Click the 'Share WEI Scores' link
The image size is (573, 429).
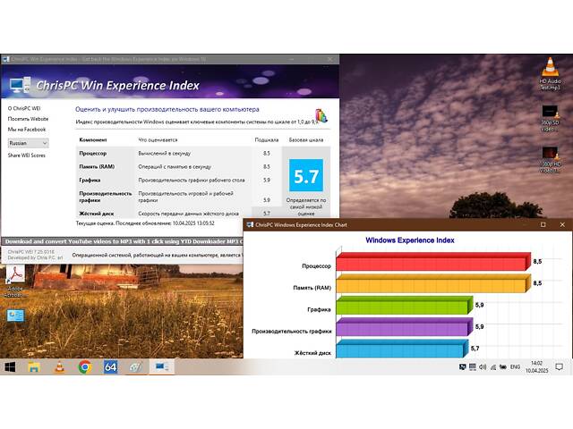[27, 156]
